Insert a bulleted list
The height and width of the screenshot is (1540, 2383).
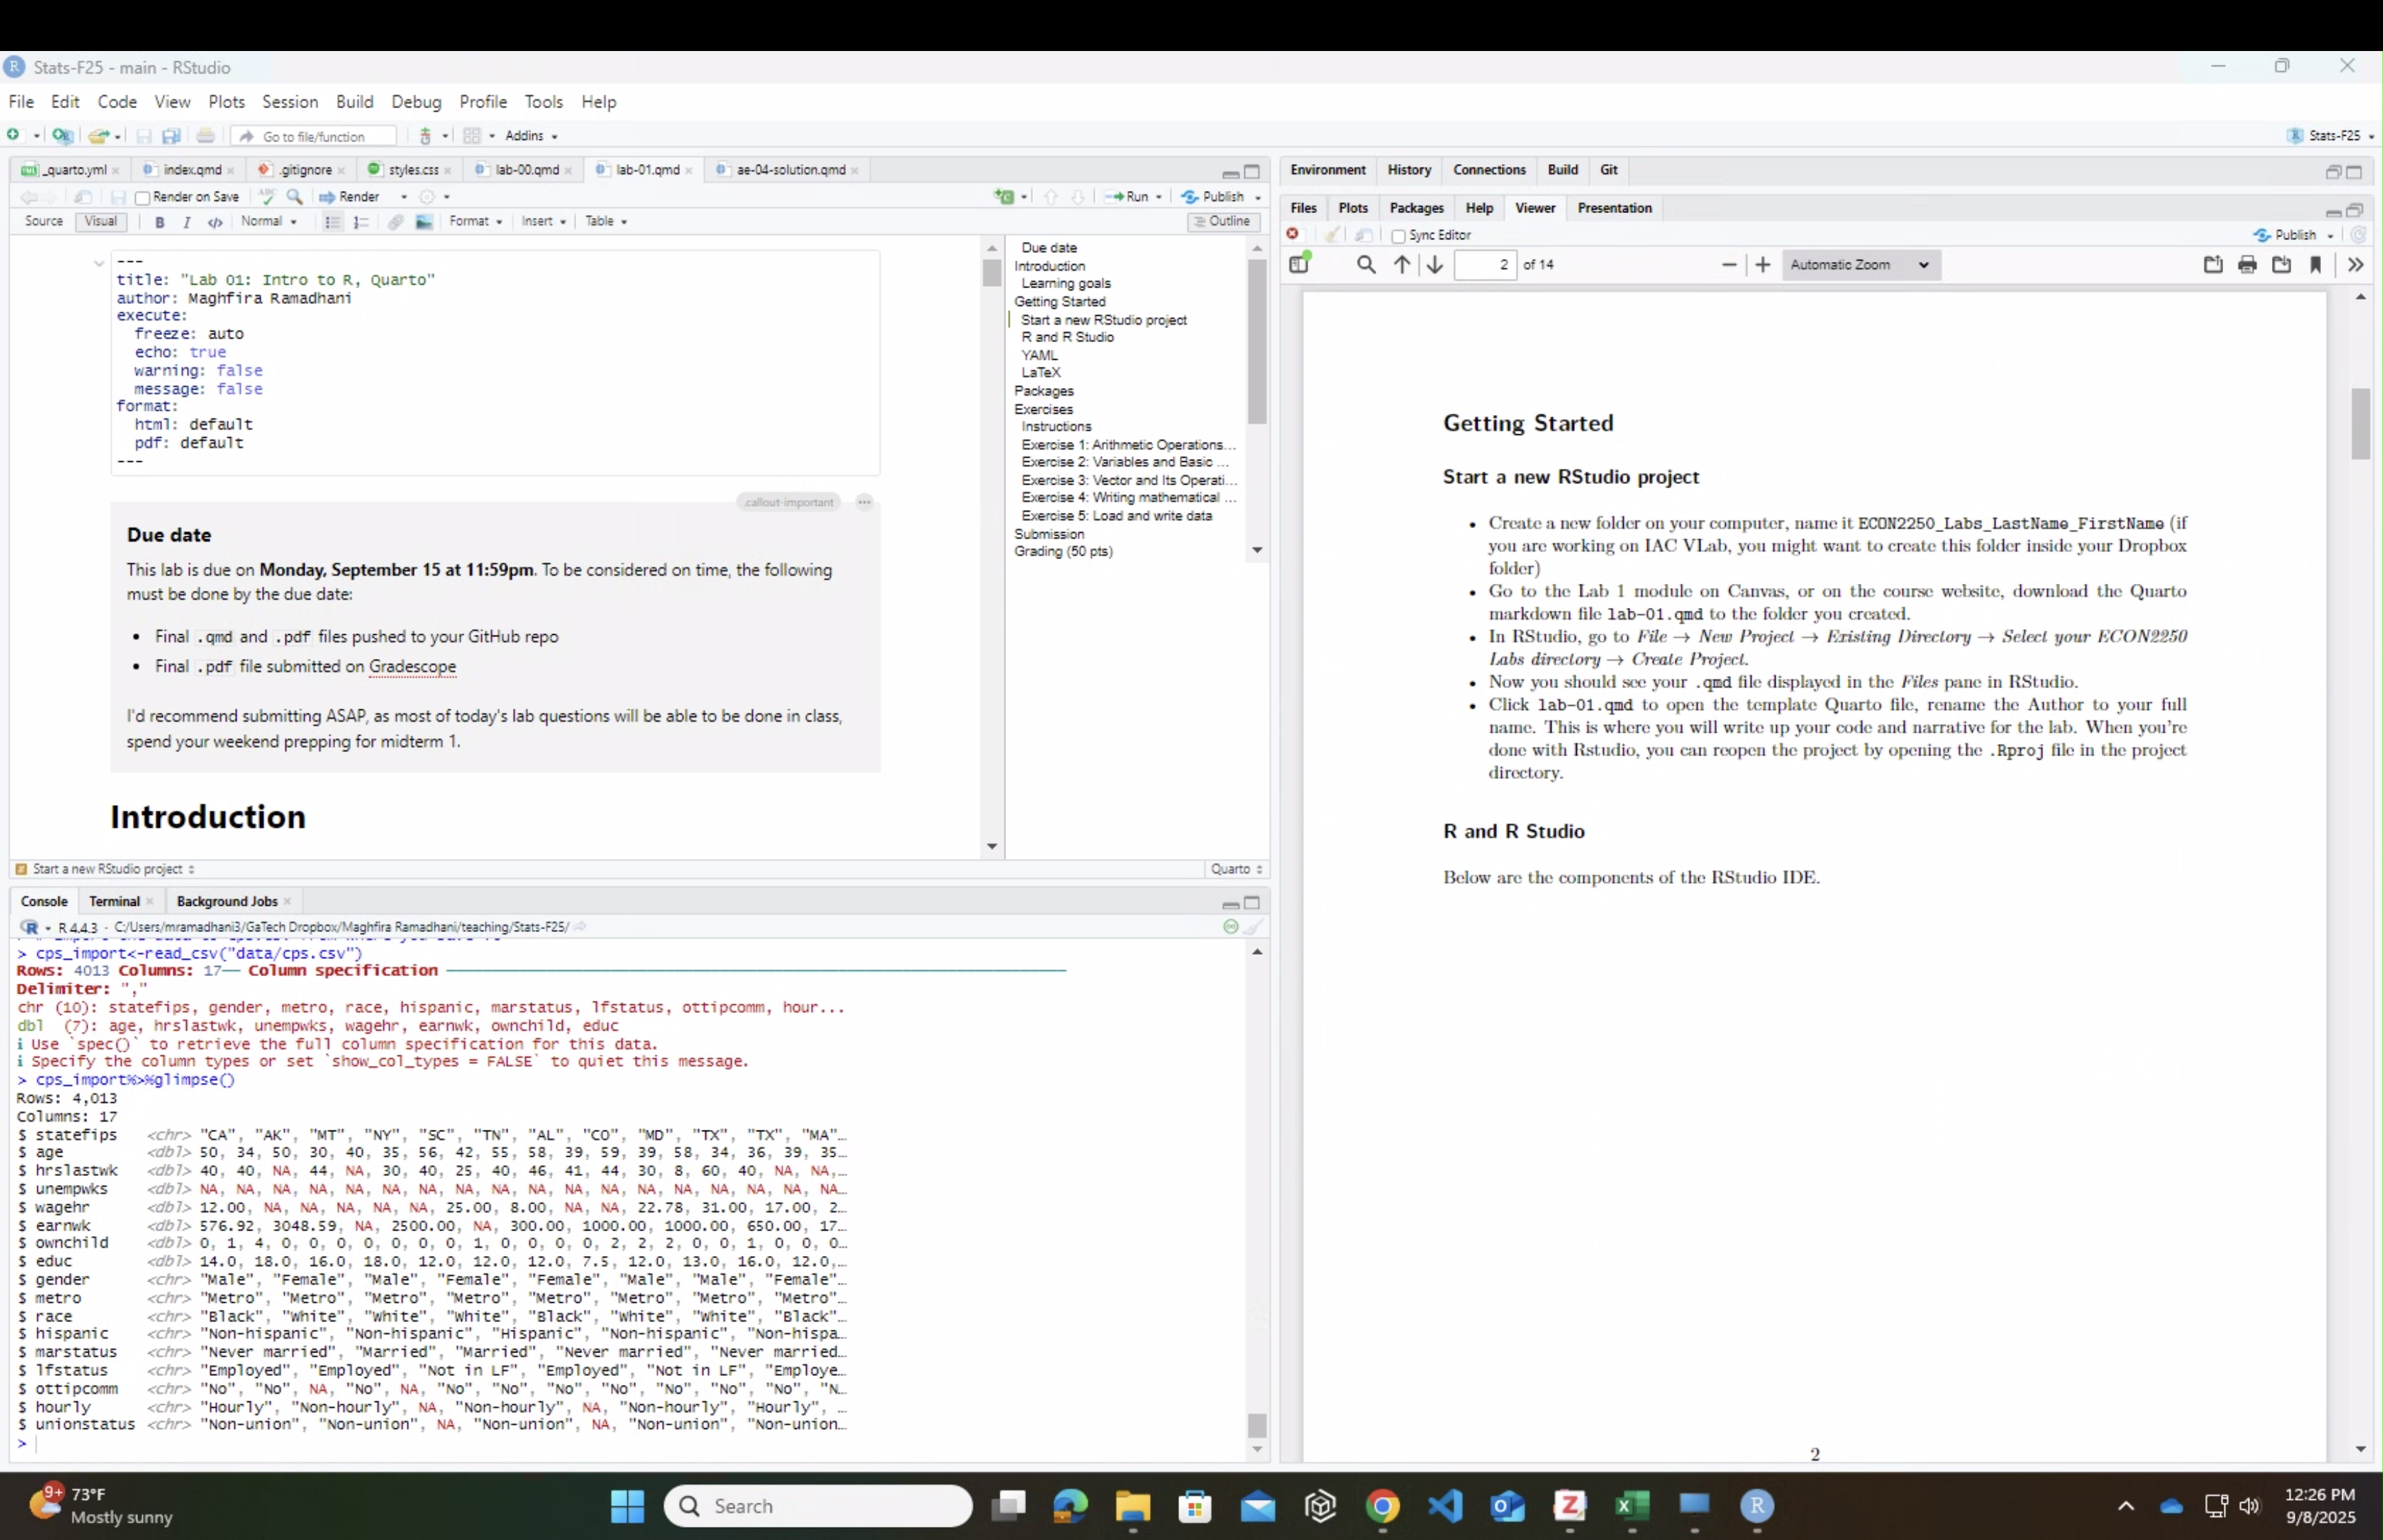pyautogui.click(x=332, y=222)
